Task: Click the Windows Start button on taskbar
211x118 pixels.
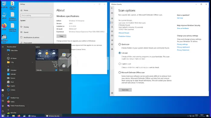Action: [x=3, y=116]
